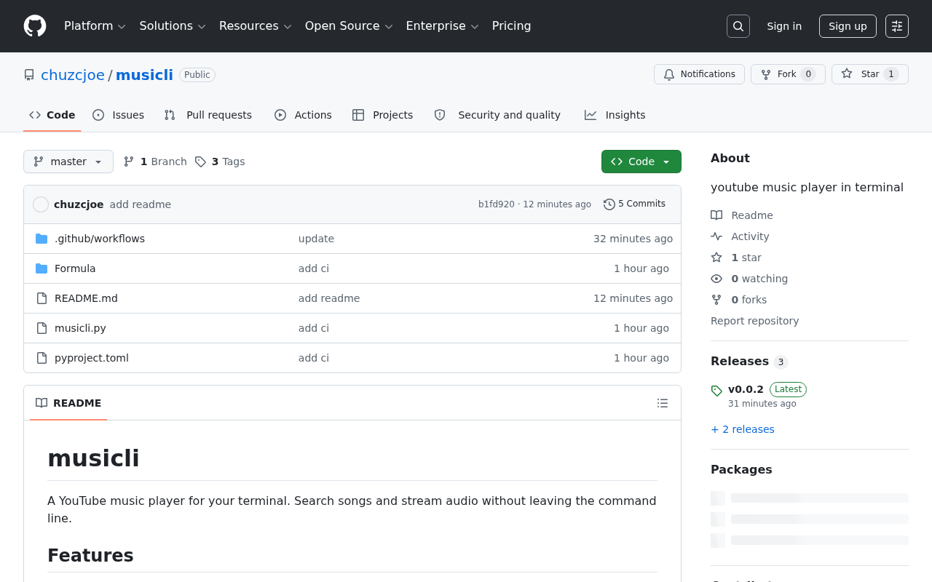Open the README outline list icon
The width and height of the screenshot is (932, 582).
(x=663, y=403)
